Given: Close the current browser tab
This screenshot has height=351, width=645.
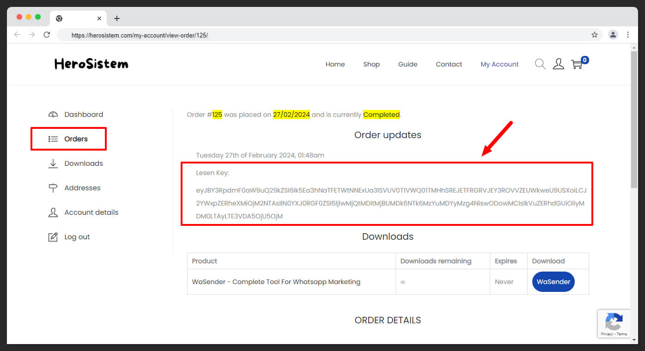Looking at the screenshot, I should 99,18.
